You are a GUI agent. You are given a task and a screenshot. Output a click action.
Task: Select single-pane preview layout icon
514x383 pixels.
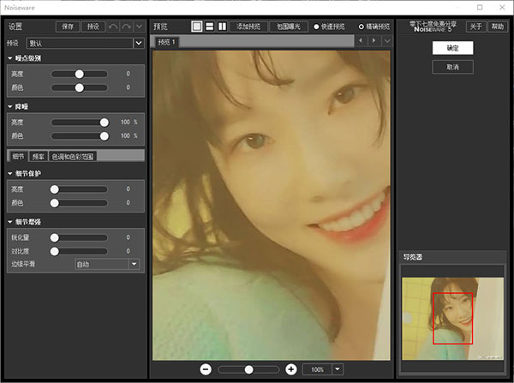pos(196,27)
